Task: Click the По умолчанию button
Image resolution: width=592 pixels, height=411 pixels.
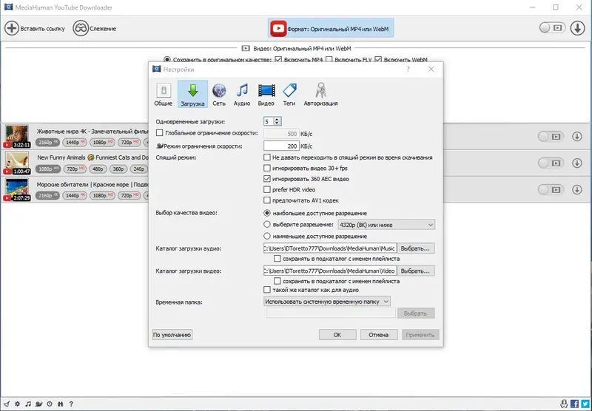Action: [172, 334]
